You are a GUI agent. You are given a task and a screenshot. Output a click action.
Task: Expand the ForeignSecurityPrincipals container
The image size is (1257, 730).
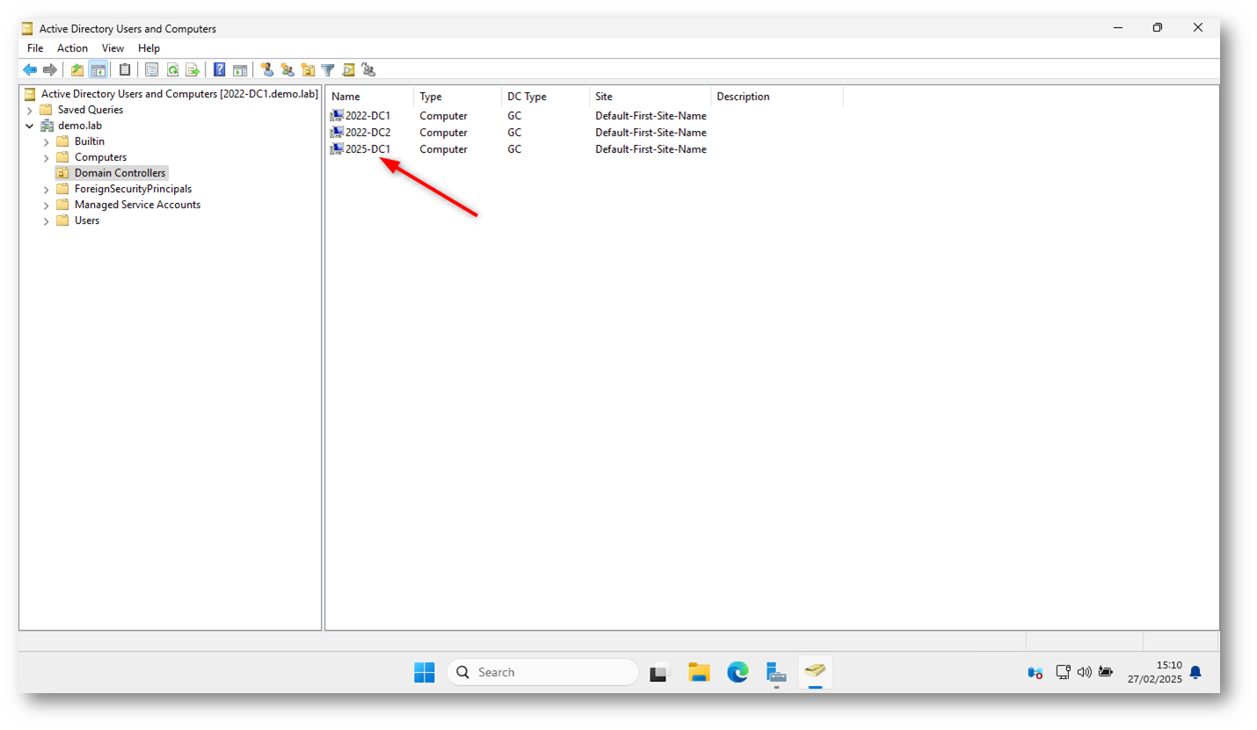pyautogui.click(x=47, y=189)
